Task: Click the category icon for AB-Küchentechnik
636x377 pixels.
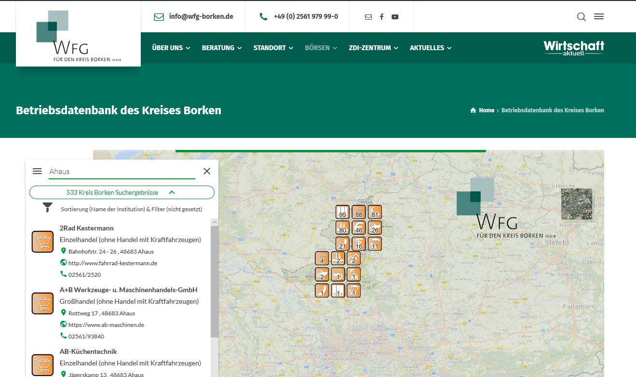Action: (42, 365)
